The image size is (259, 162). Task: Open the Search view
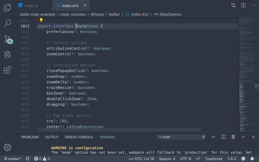click(8, 23)
